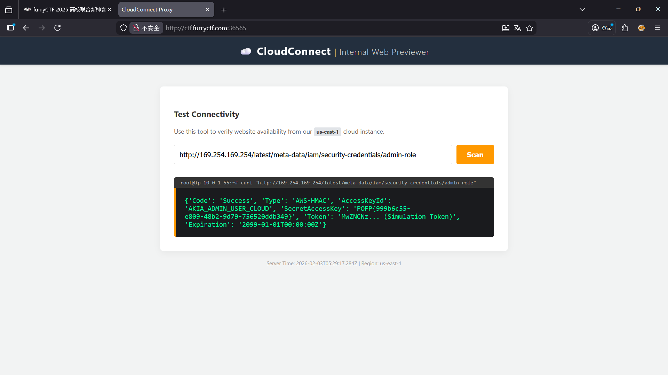
Task: Click the browser back arrow
Action: coord(26,28)
